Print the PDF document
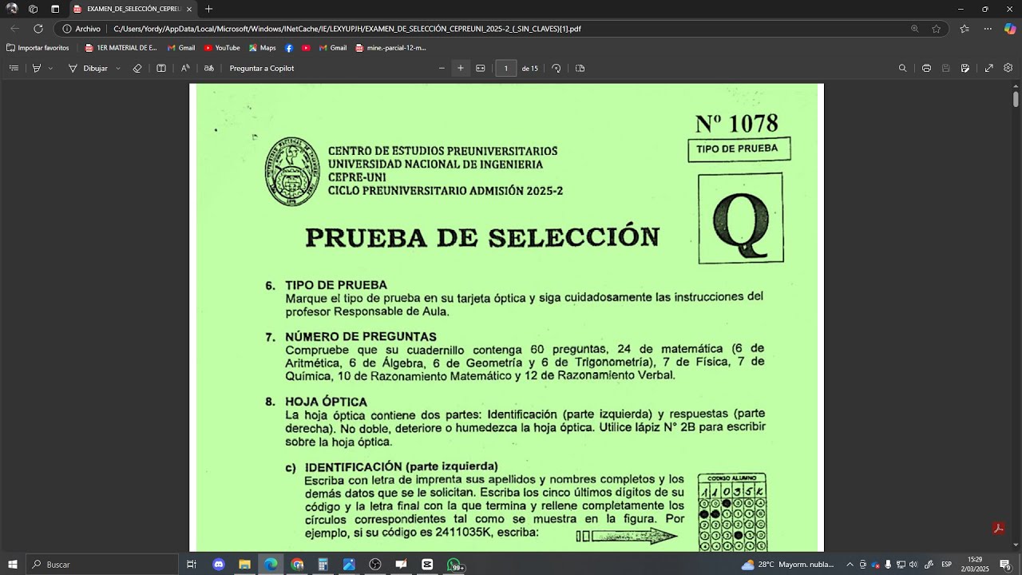Viewport: 1022px width, 575px height. click(x=926, y=68)
